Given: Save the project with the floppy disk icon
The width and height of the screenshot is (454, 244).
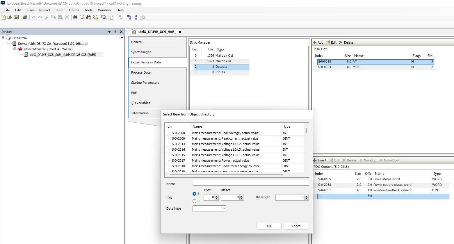Looking at the screenshot, I should click(x=17, y=17).
